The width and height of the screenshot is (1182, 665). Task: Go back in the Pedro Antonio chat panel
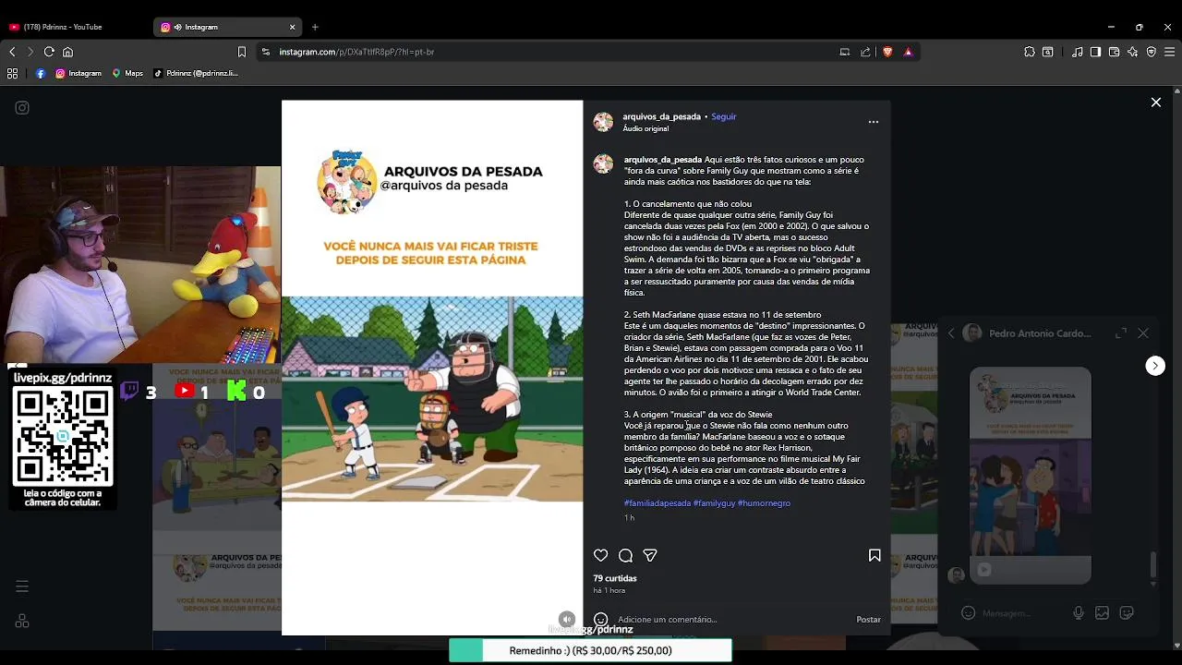(951, 333)
